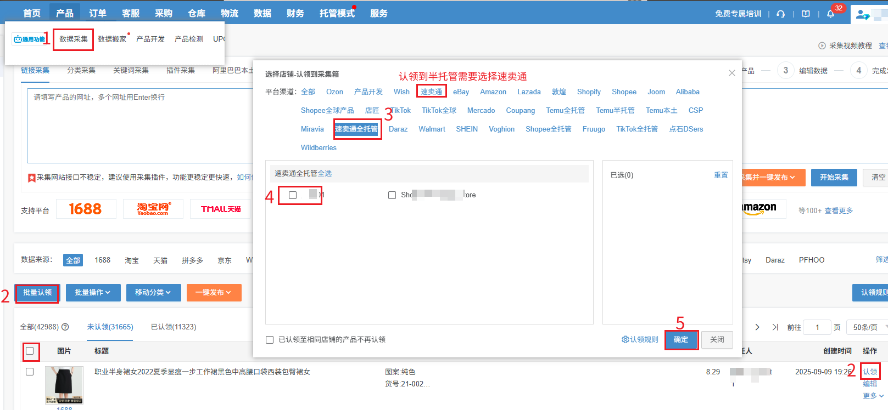
Task: Toggle the select-all checkbox in table header
Action: point(30,351)
